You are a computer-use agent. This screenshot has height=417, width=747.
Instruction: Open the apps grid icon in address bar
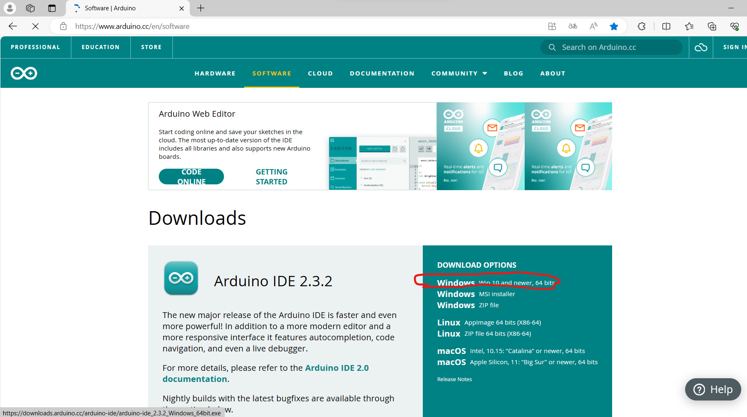[552, 26]
